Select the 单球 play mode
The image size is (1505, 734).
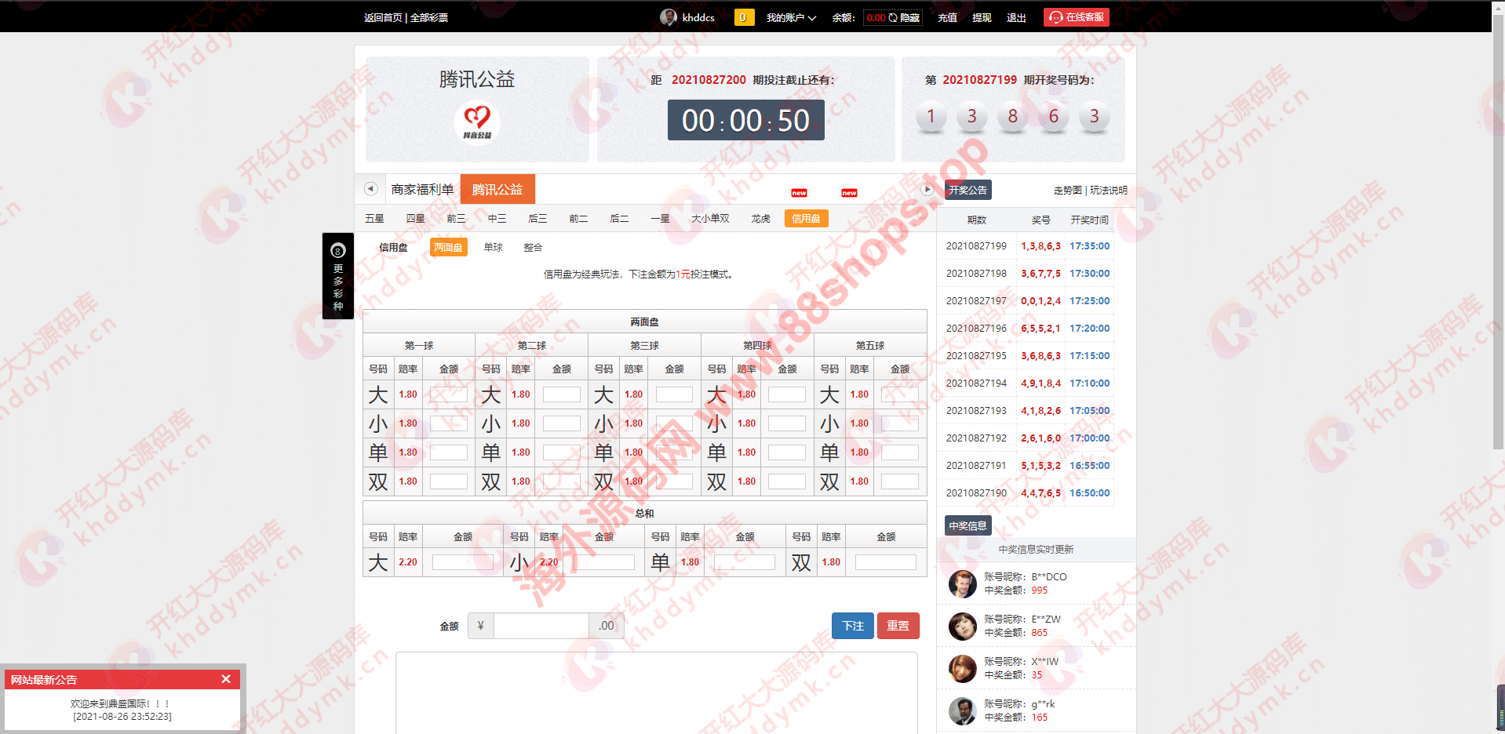(493, 247)
